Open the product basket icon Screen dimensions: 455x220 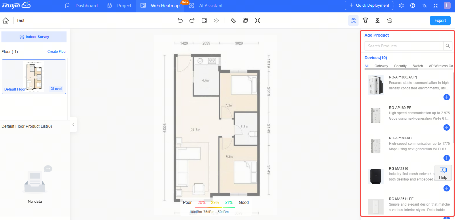pos(390,20)
